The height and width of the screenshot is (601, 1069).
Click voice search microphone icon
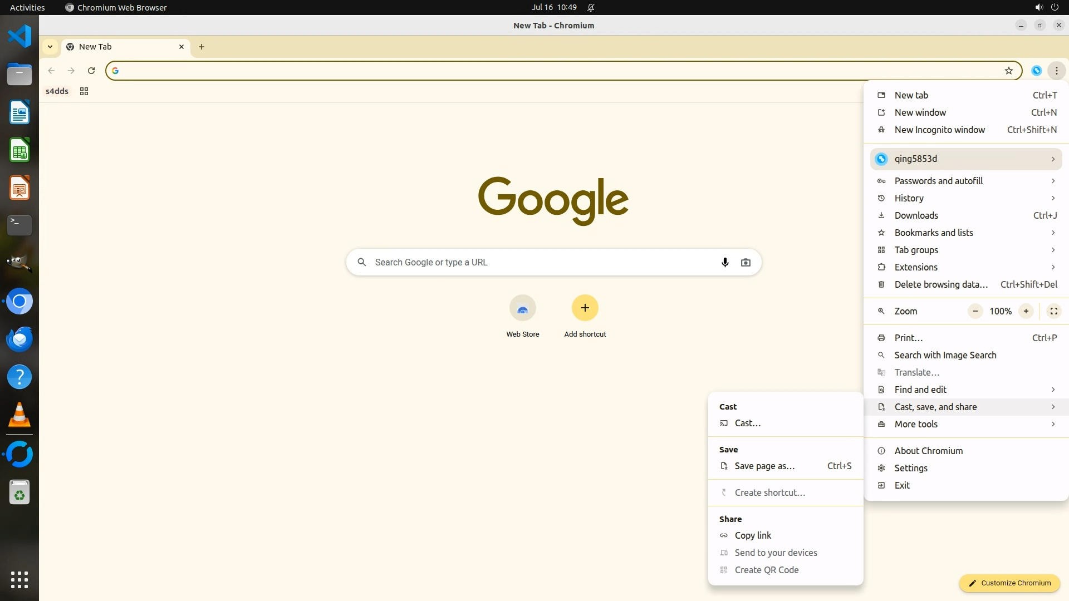click(724, 262)
